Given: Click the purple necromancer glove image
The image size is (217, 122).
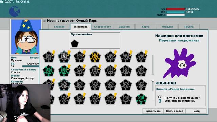Looking at the screenshot, I should click(179, 63).
